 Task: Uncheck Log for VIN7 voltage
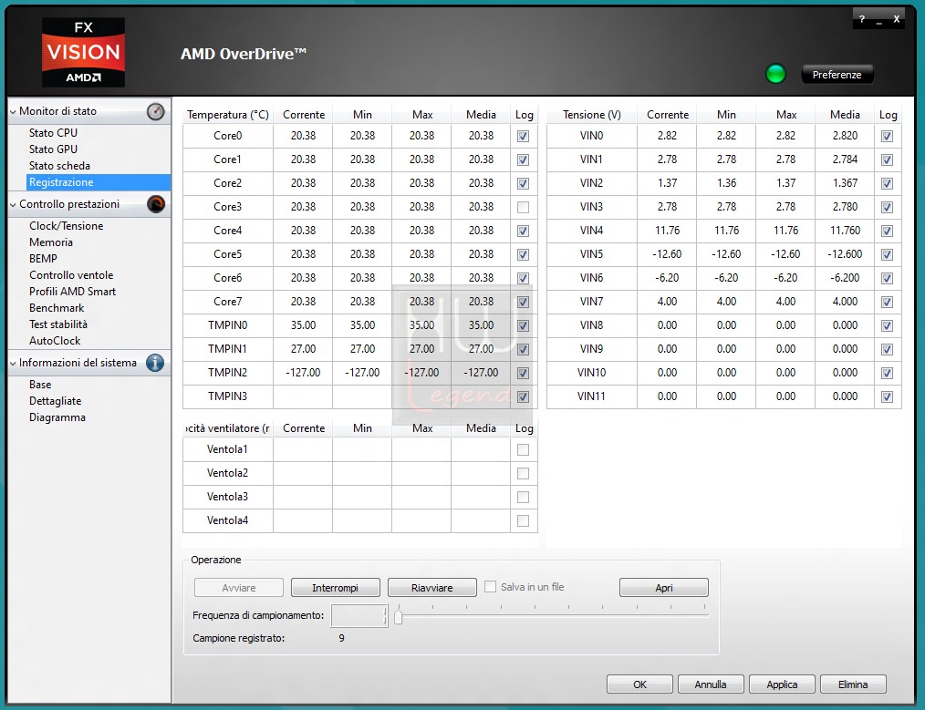887,303
